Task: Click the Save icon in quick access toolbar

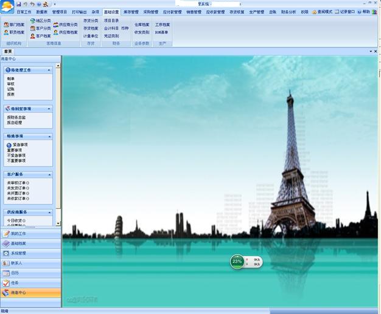Action: pyautogui.click(x=19, y=4)
